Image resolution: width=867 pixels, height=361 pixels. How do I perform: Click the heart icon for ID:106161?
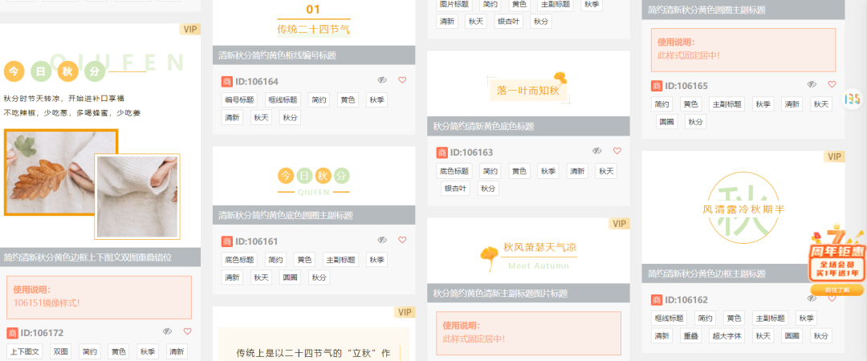click(402, 240)
